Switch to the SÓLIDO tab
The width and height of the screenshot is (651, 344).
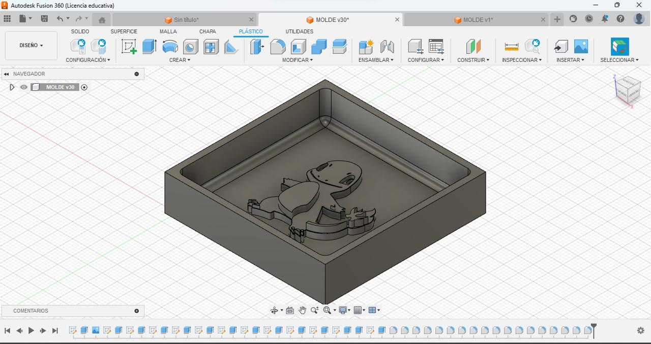(80, 31)
